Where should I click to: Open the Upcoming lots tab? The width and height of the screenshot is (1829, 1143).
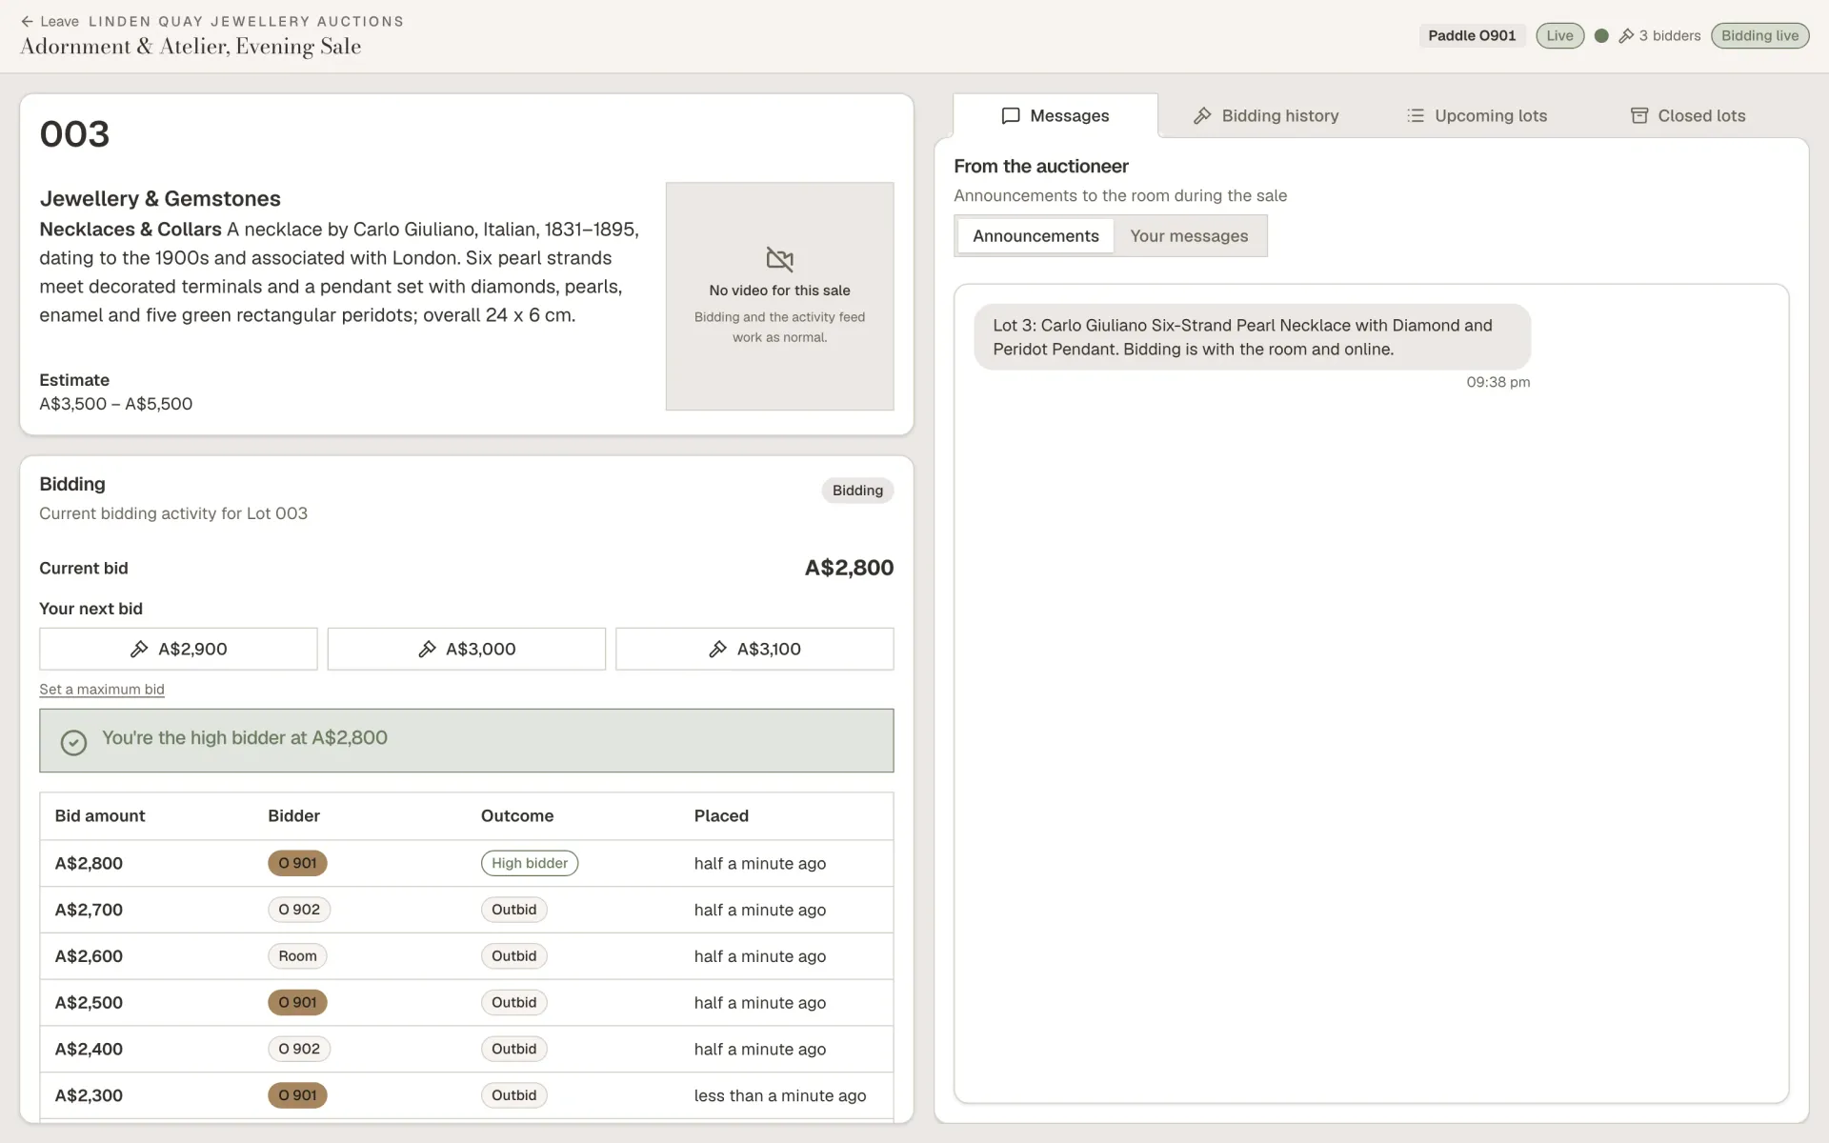tap(1477, 115)
